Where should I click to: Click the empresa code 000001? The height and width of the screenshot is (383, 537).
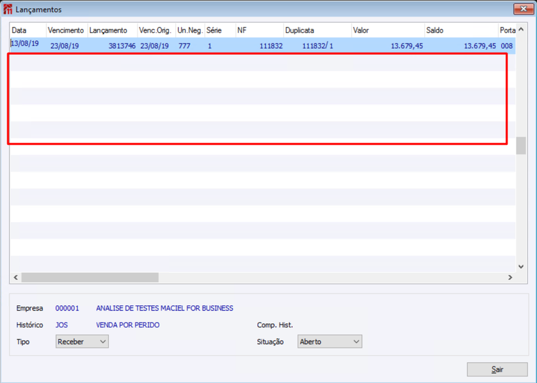click(67, 309)
